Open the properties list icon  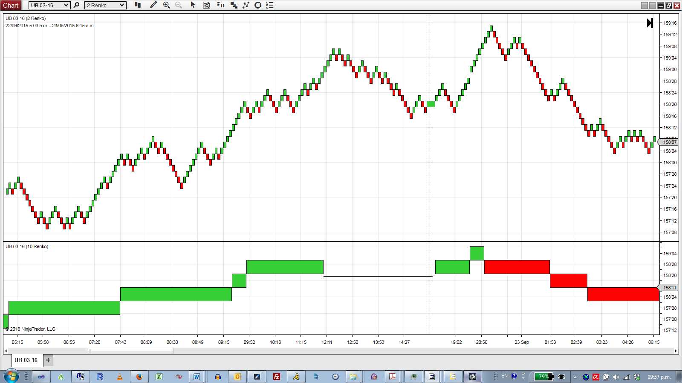270,5
